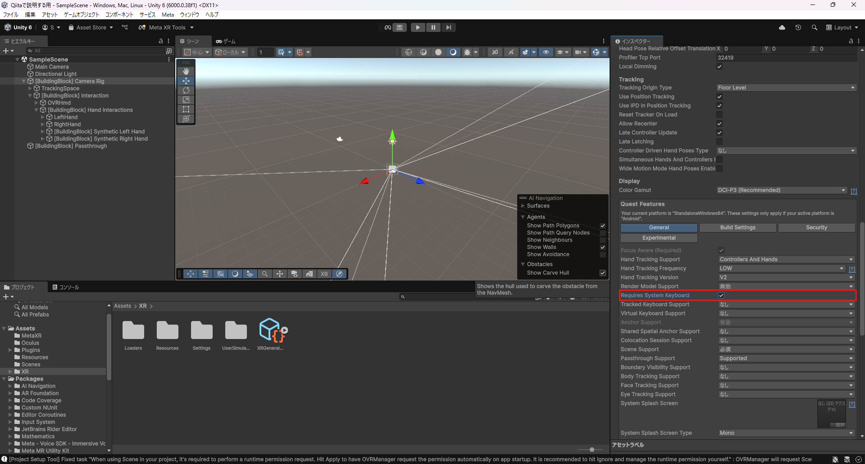Expand the TrackingSpace hierarchy node

coord(30,89)
